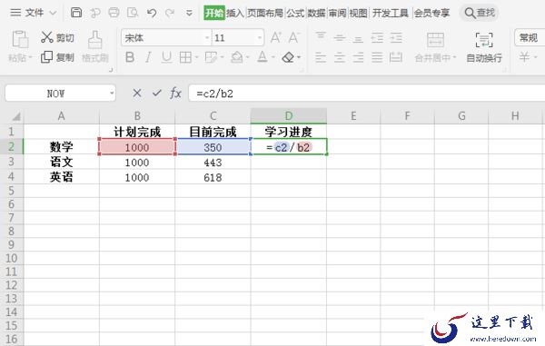The width and height of the screenshot is (545, 346).
Task: Click the 合并居中 merge button
Action: tap(435, 47)
